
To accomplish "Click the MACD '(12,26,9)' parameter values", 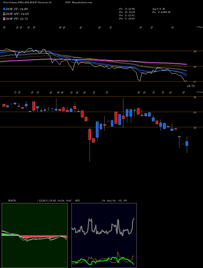I will pos(43,201).
